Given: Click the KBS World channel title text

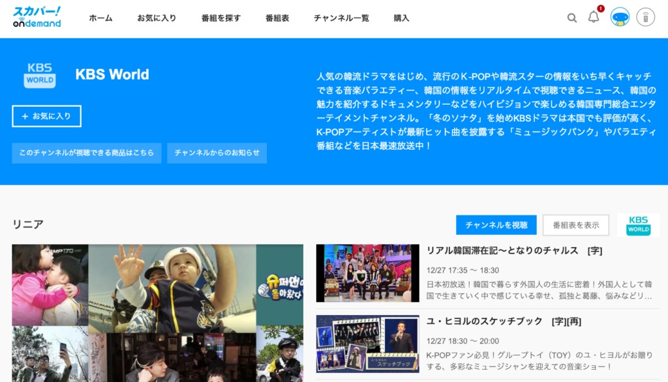Looking at the screenshot, I should (x=112, y=74).
